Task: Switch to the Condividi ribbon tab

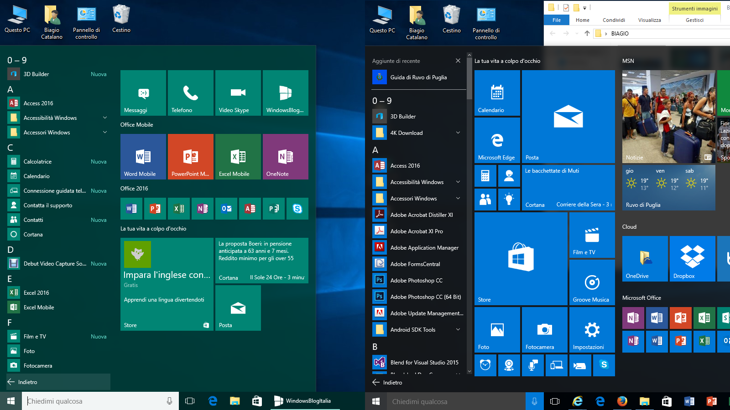Action: pos(614,20)
